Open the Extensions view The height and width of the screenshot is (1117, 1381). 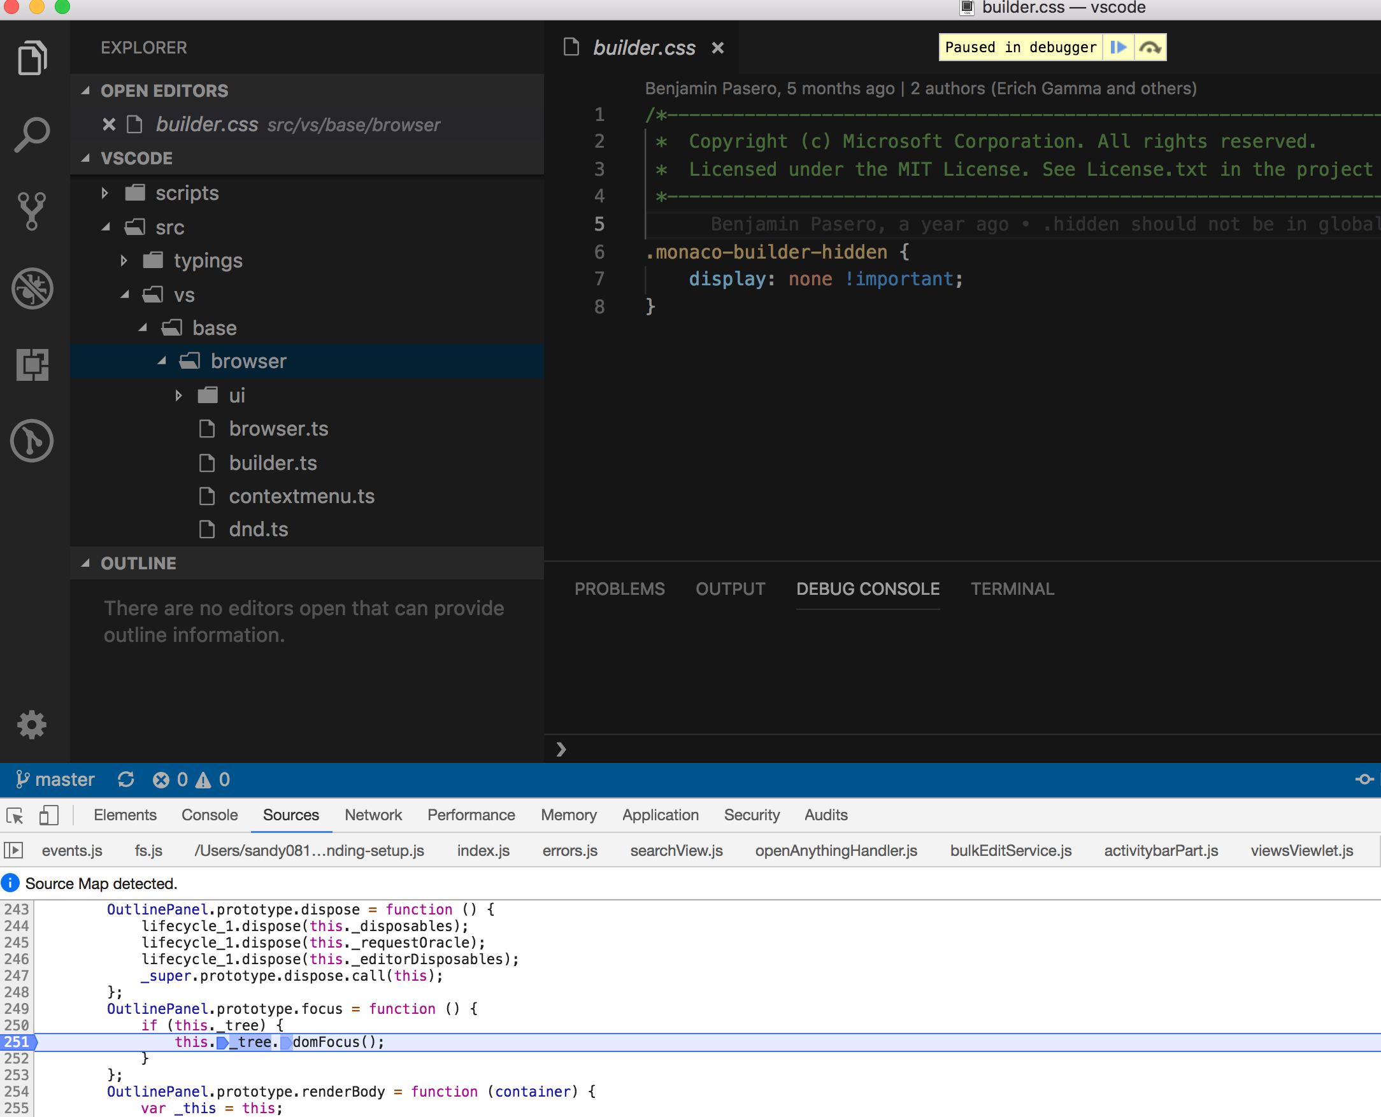[x=32, y=365]
